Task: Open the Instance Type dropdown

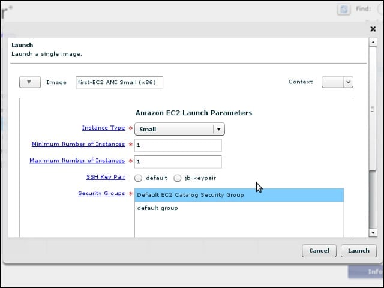Action: pyautogui.click(x=179, y=129)
